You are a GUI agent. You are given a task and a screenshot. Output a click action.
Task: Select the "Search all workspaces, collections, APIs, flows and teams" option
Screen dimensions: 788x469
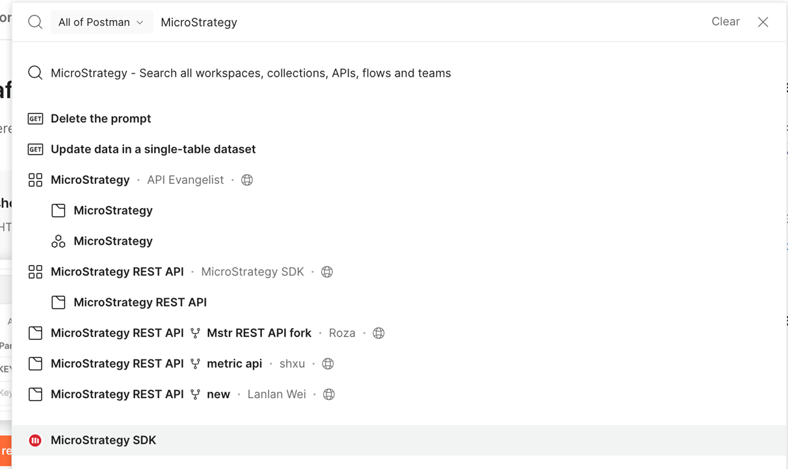click(x=250, y=73)
